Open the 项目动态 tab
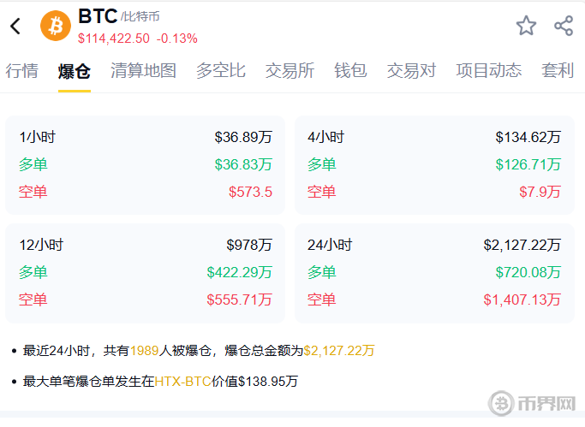The height and width of the screenshot is (427, 585). (488, 71)
